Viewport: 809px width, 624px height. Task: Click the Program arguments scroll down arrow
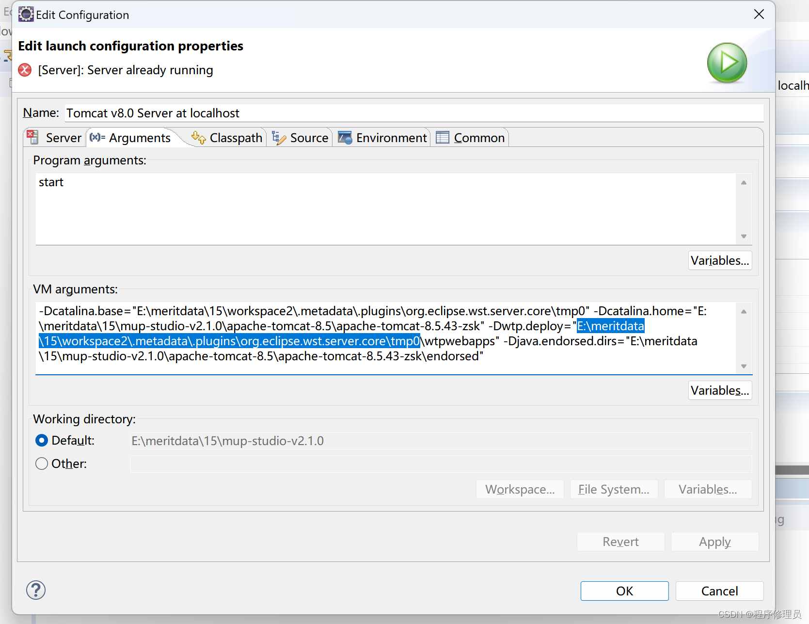tap(744, 236)
